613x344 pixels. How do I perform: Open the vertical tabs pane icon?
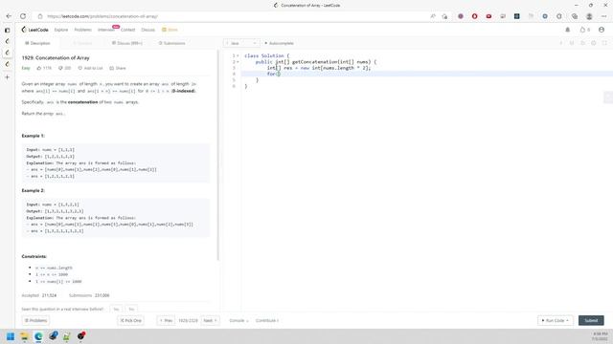7,30
